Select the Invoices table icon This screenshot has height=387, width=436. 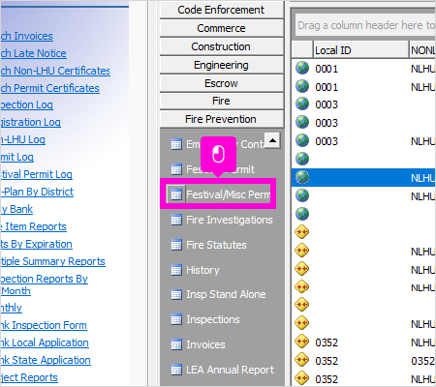pos(176,344)
